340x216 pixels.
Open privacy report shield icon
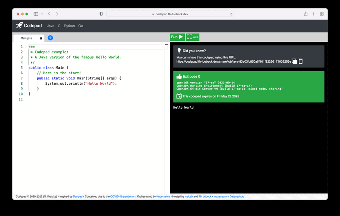point(101,14)
